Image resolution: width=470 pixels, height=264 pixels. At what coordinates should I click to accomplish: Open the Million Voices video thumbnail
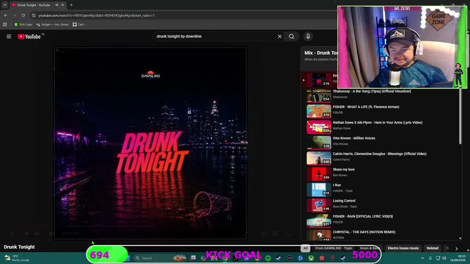319,143
